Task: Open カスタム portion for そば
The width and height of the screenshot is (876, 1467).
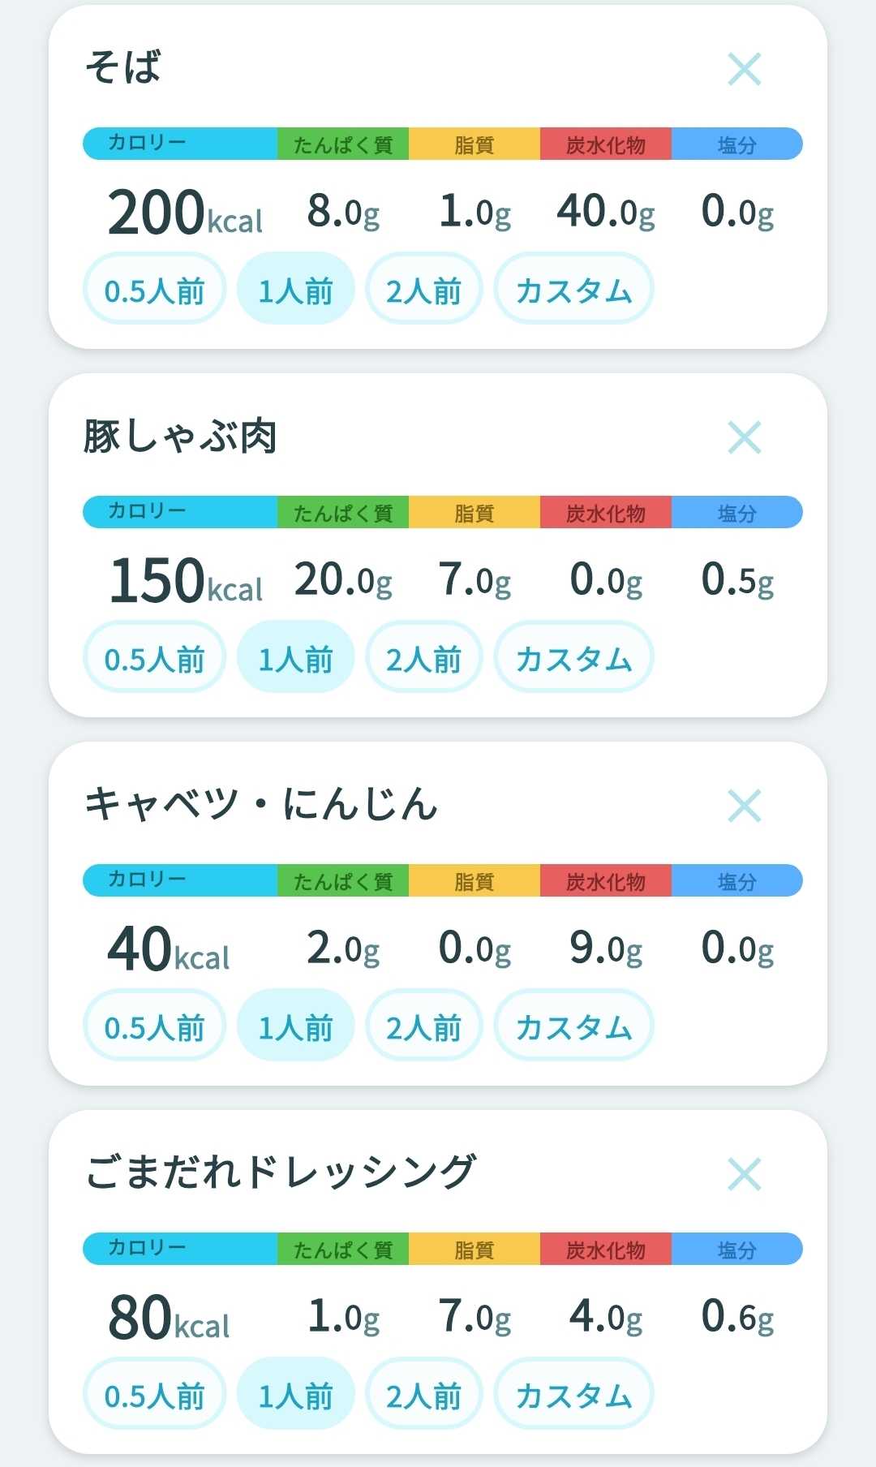Action: (x=573, y=289)
